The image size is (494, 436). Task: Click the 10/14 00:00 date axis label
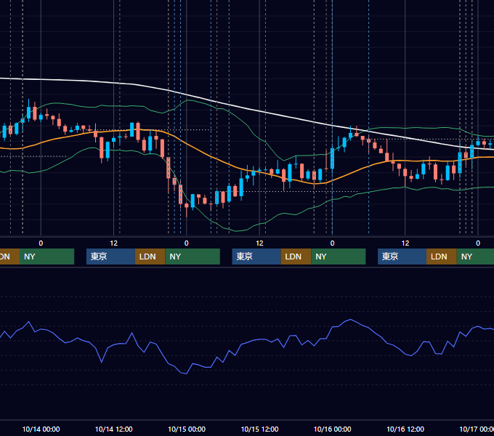tap(41, 429)
